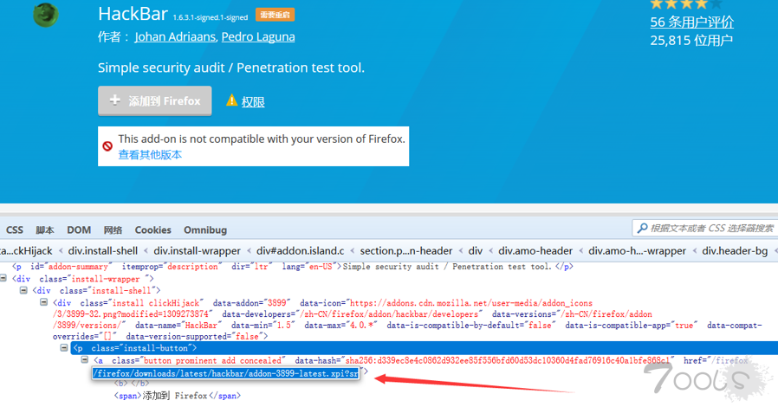778x407 pixels.
Task: Click the addon-3899-latest.xpi href value
Action: (x=225, y=373)
